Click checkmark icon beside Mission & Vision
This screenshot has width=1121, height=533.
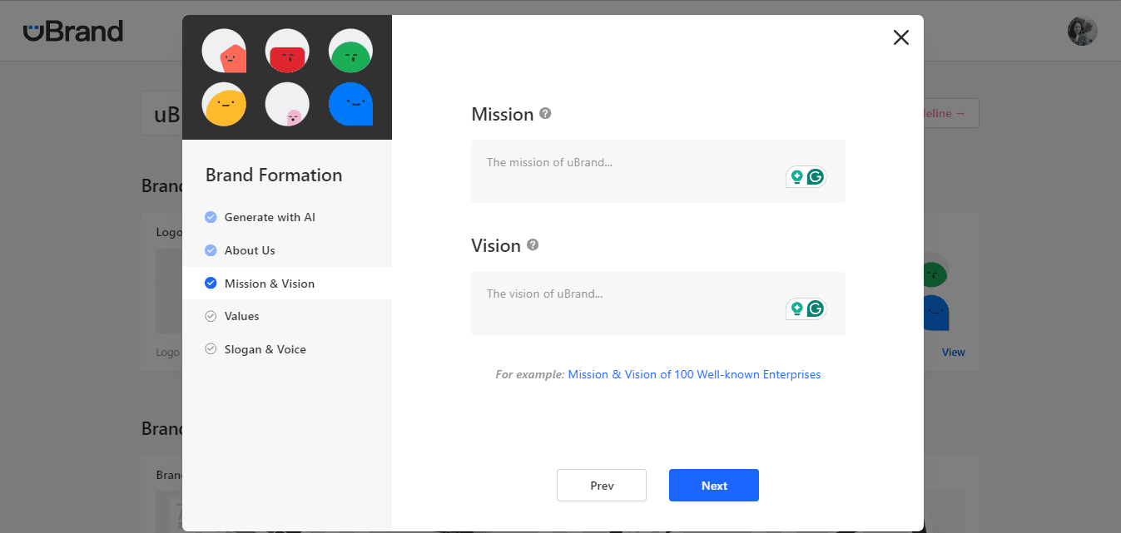pyautogui.click(x=211, y=284)
